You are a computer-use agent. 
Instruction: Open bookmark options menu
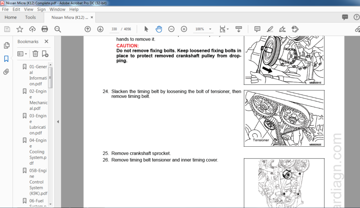pos(22,54)
